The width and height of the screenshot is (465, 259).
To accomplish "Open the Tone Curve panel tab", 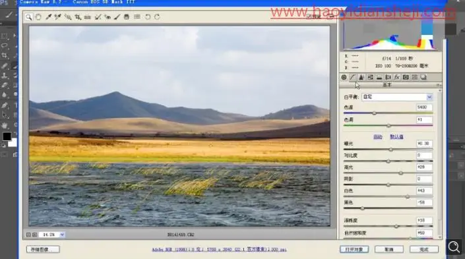I will tap(352, 77).
